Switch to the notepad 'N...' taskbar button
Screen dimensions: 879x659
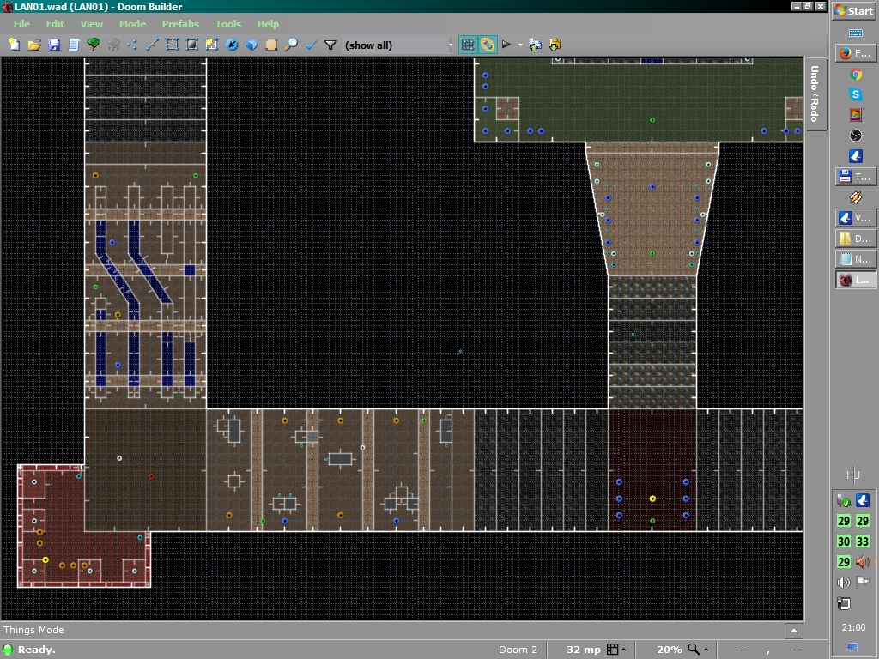click(856, 259)
